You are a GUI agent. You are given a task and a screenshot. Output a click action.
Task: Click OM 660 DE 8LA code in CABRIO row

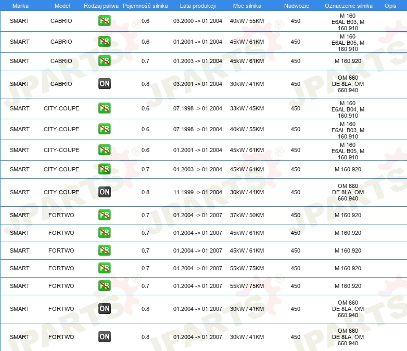pos(348,84)
